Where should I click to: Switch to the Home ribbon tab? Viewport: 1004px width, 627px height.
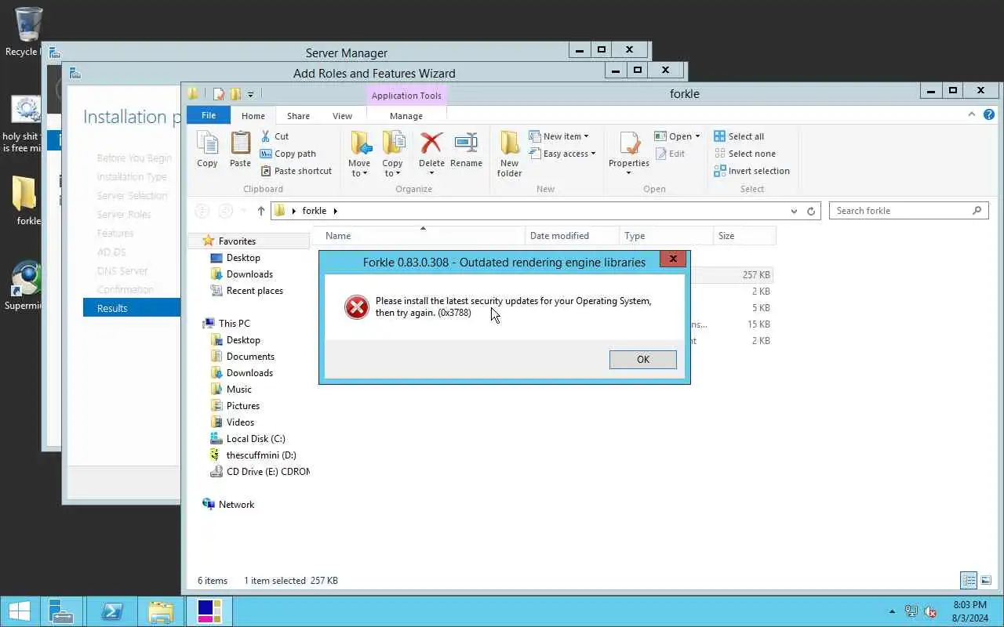(x=253, y=116)
